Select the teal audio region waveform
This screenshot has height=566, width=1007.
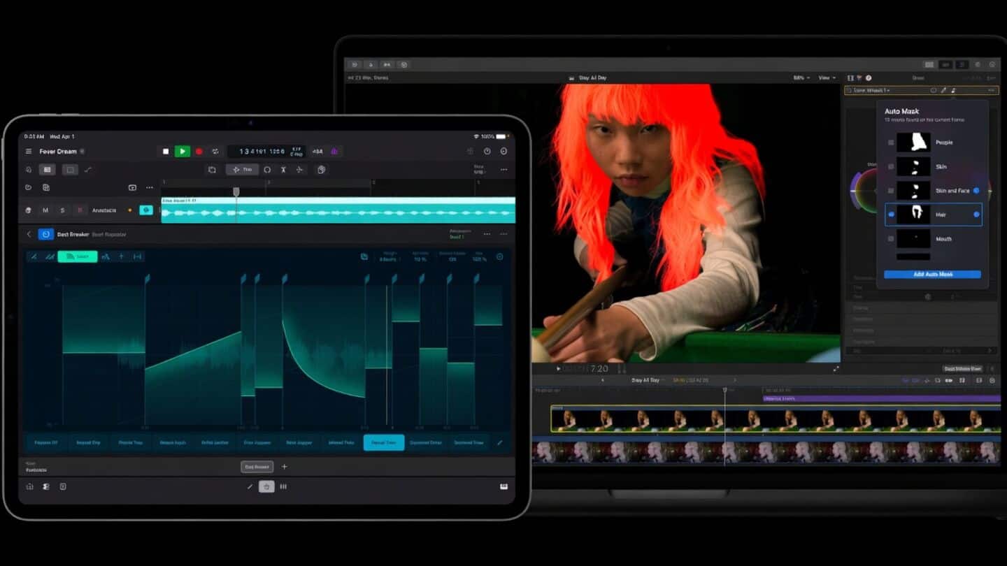[x=338, y=210]
